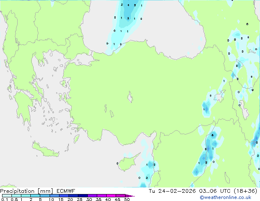Pick the 45–50 mm legend swatch
The height and width of the screenshot is (201, 260).
121,196
